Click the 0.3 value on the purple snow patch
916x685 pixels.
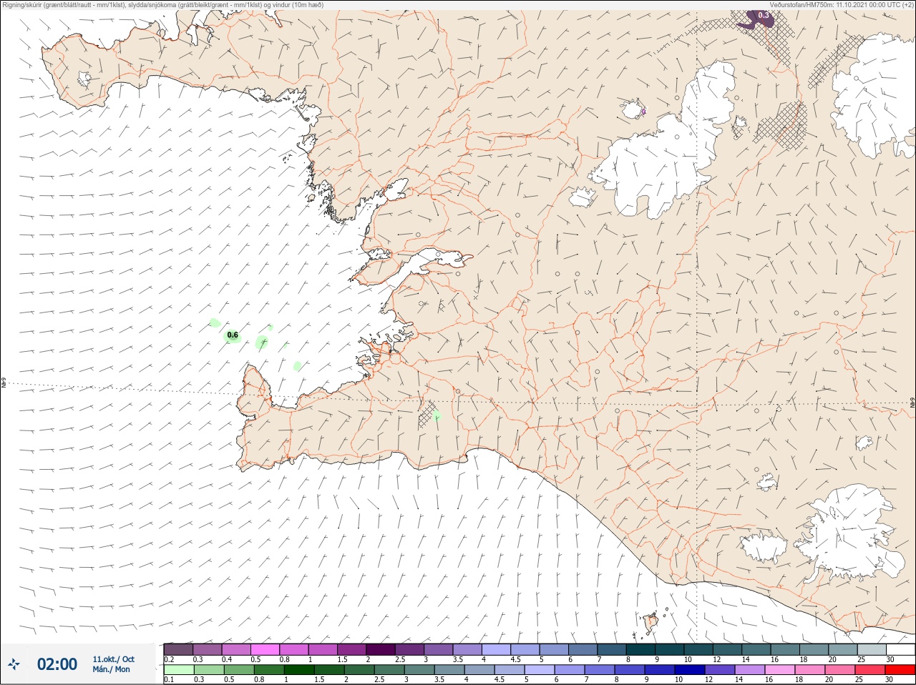[x=763, y=15]
